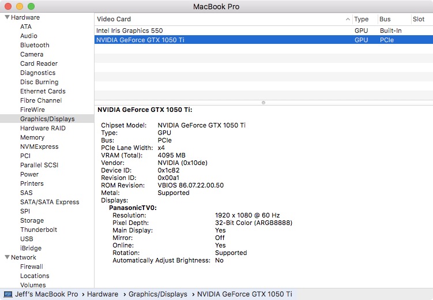Select Storage in the sidebar

(x=32, y=220)
